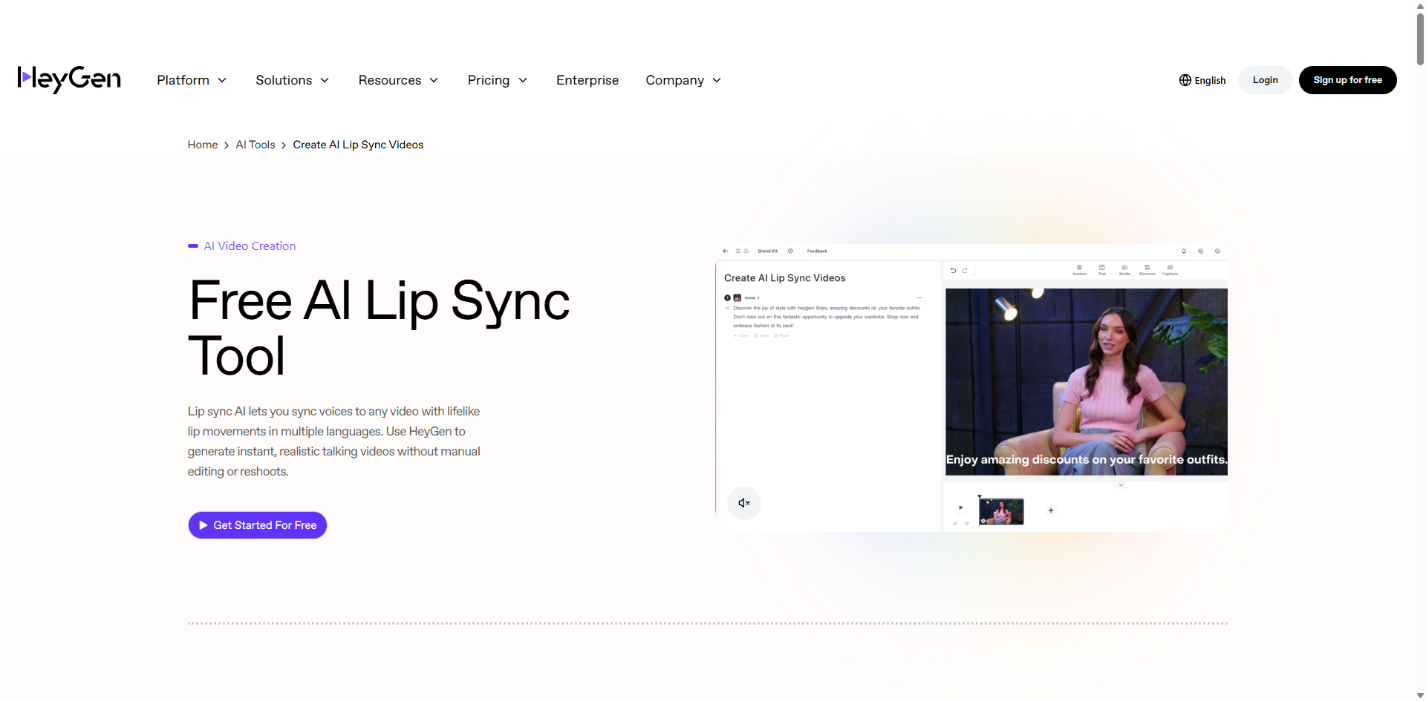Expand the Pricing dropdown menu

point(497,80)
